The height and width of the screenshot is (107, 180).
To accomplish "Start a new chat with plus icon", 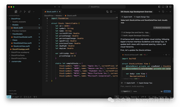I will pos(159,12).
